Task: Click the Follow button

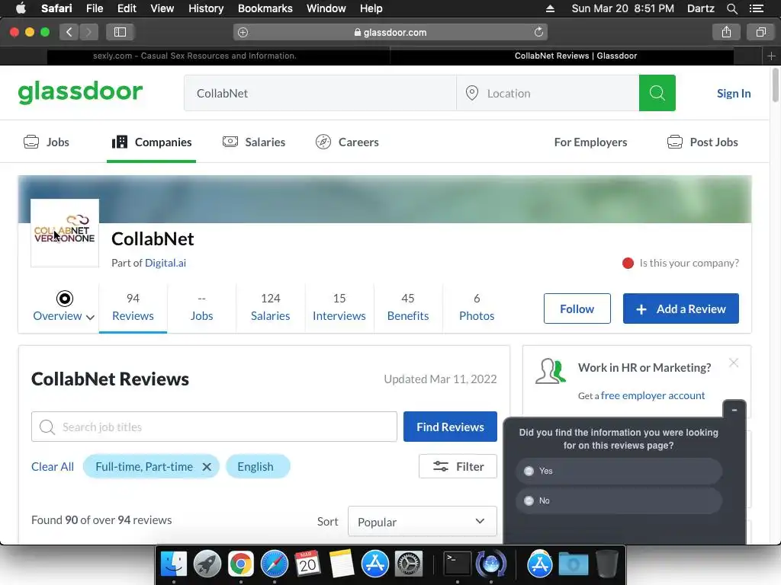Action: coord(577,309)
